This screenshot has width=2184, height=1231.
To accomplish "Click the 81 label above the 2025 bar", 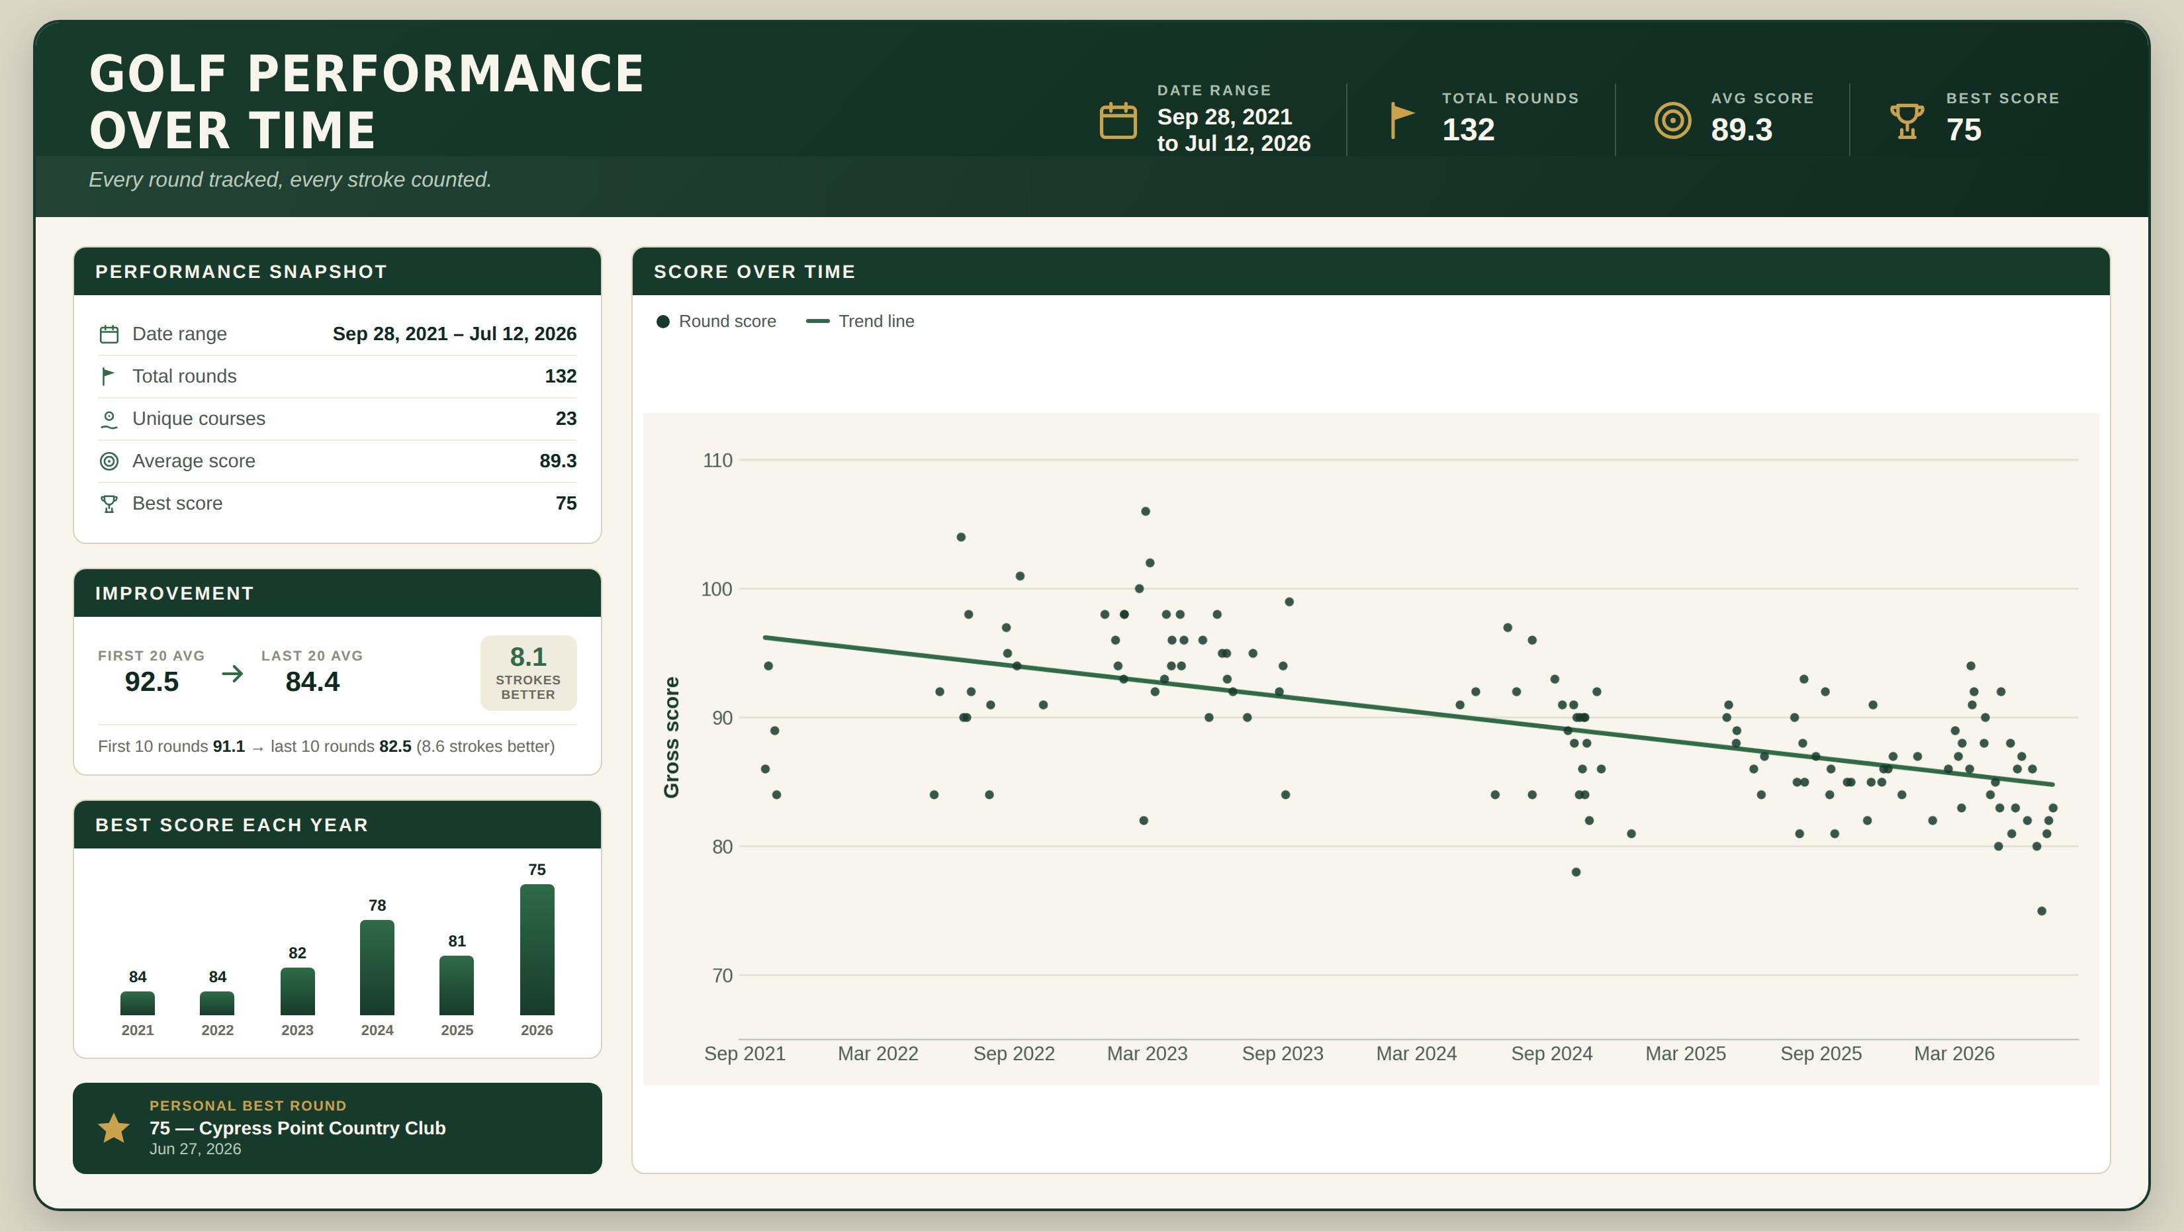I will click(457, 941).
